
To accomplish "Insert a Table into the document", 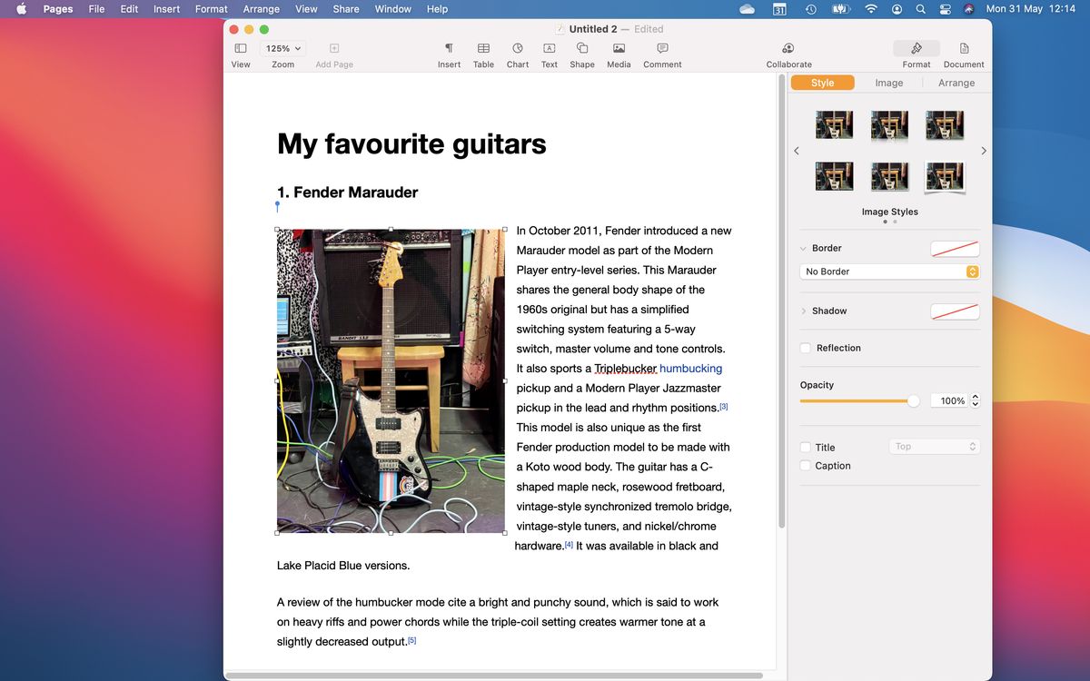I will pos(482,53).
